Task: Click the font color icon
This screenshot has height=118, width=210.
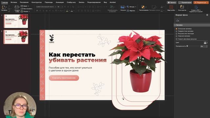Action: pos(72,11)
